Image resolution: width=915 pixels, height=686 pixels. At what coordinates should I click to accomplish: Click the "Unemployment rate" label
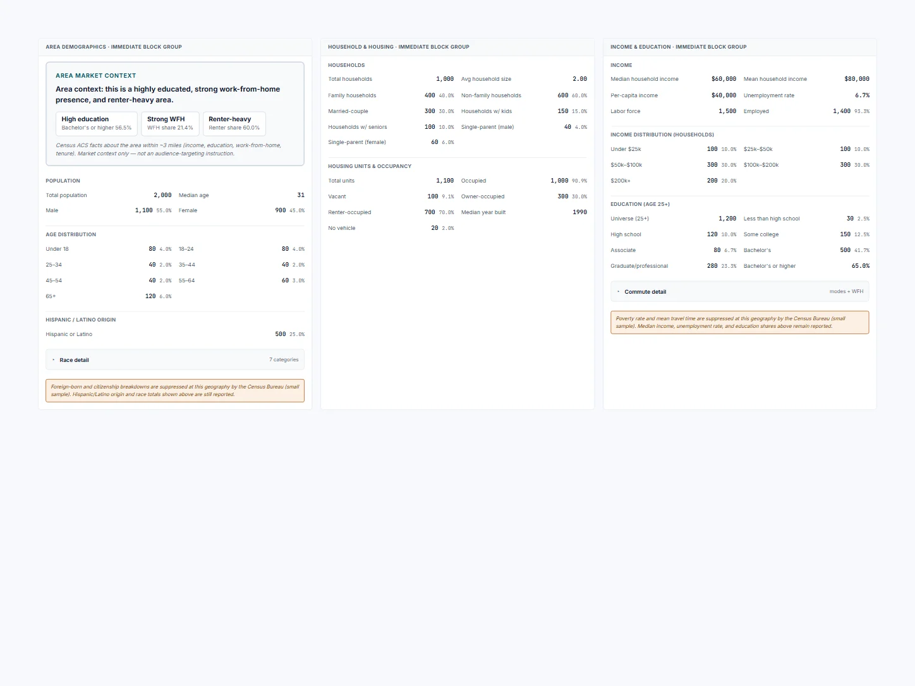769,95
